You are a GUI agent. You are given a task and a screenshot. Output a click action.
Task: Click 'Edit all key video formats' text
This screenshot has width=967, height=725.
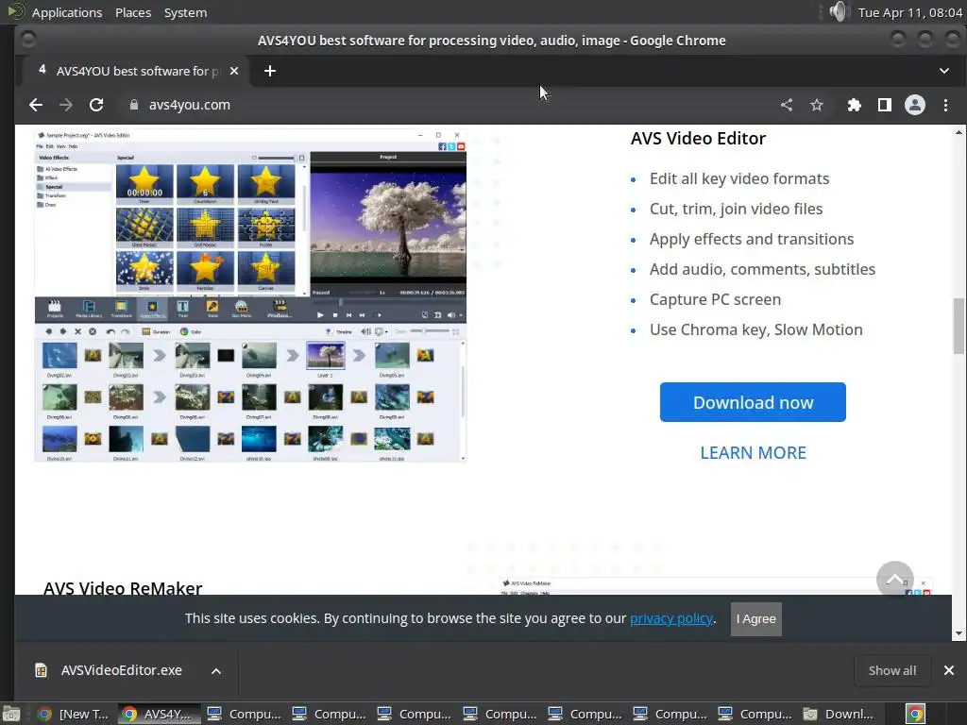click(x=738, y=178)
